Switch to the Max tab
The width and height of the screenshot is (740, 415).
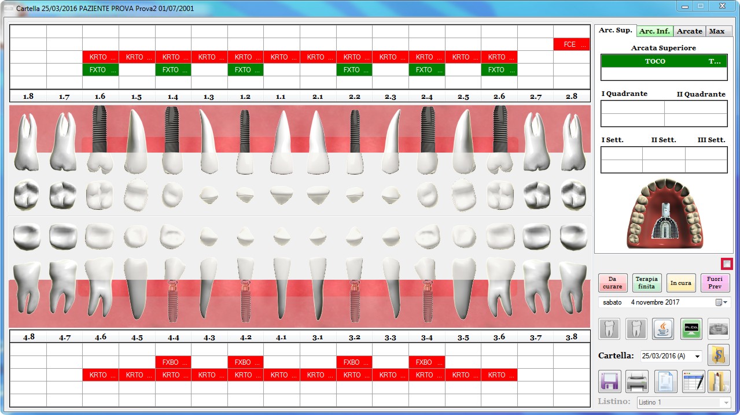[x=717, y=31]
